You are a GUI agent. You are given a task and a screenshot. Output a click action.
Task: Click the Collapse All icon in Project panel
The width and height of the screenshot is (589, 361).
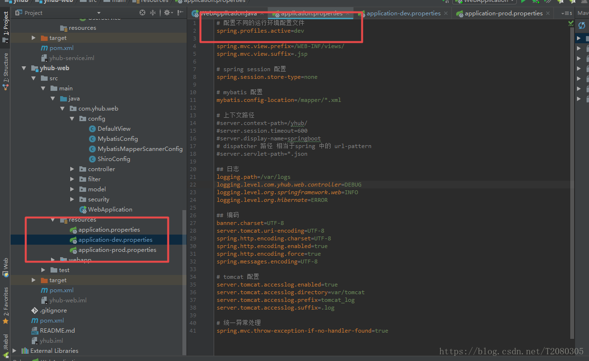pos(153,12)
